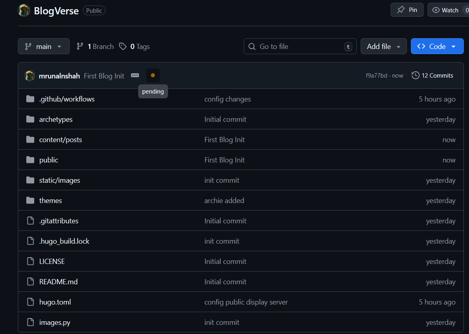
Task: Pin the BlogVerse repository
Action: [x=407, y=10]
